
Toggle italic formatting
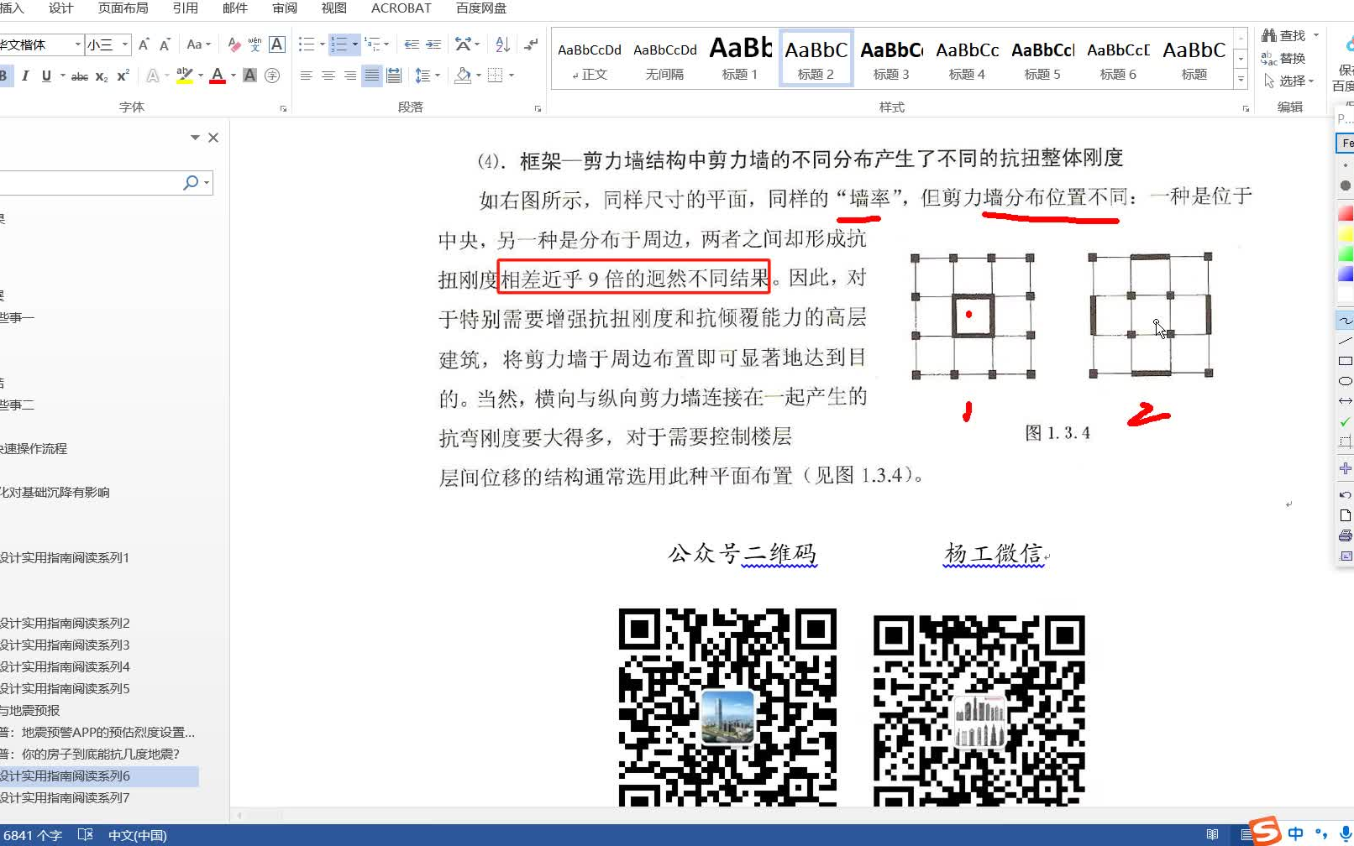25,76
